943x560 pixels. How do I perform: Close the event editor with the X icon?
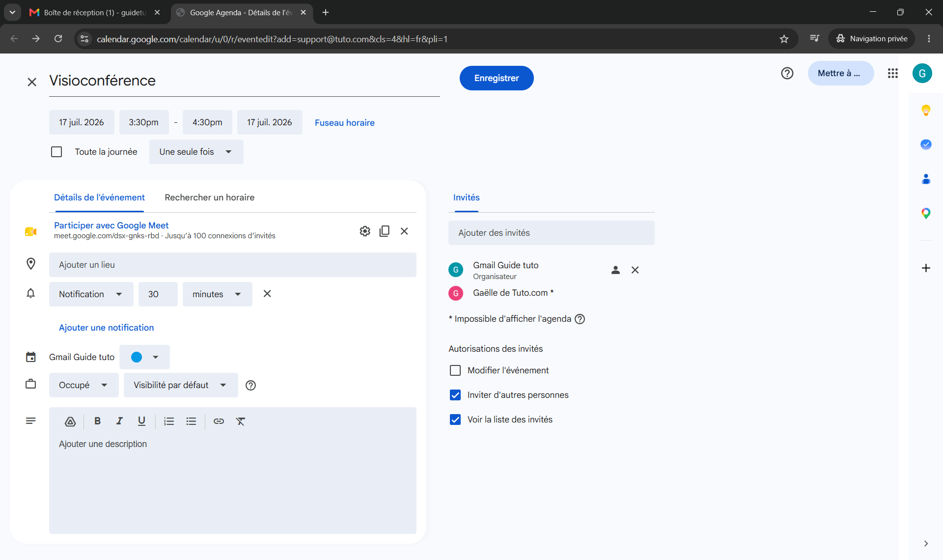(32, 82)
